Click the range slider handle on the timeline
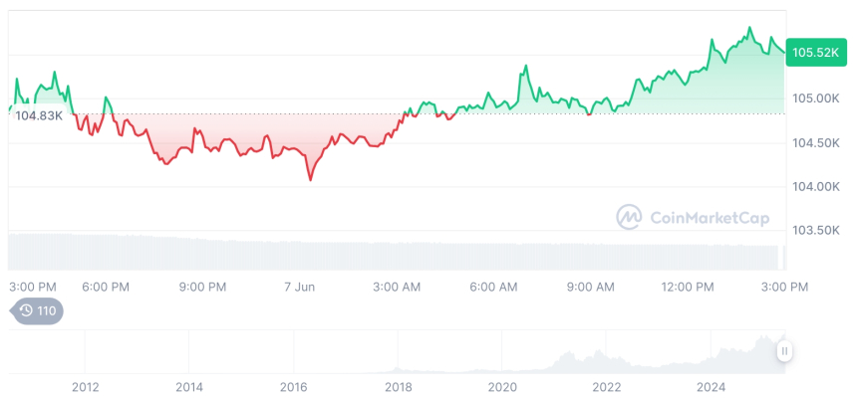857x399 pixels. pyautogui.click(x=785, y=350)
